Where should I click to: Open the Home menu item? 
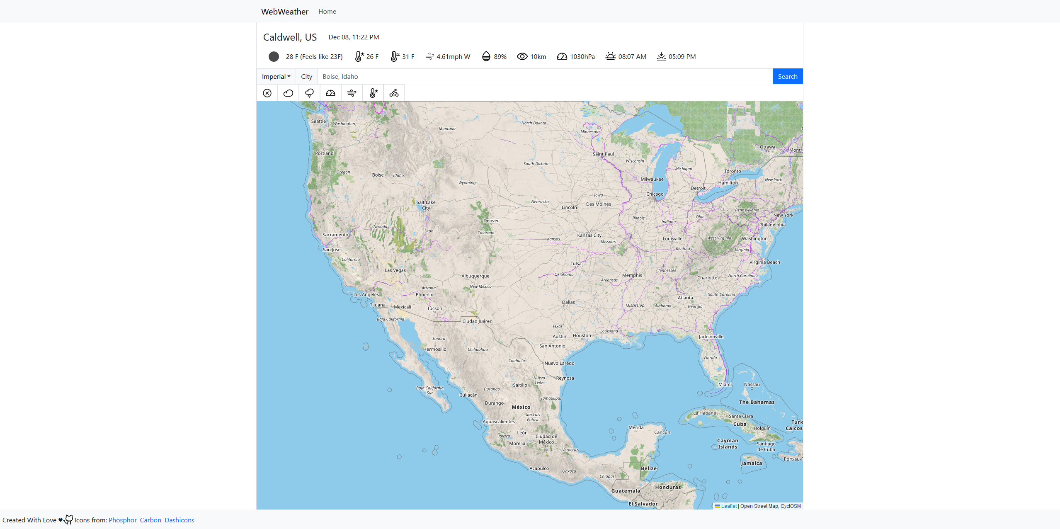point(327,12)
